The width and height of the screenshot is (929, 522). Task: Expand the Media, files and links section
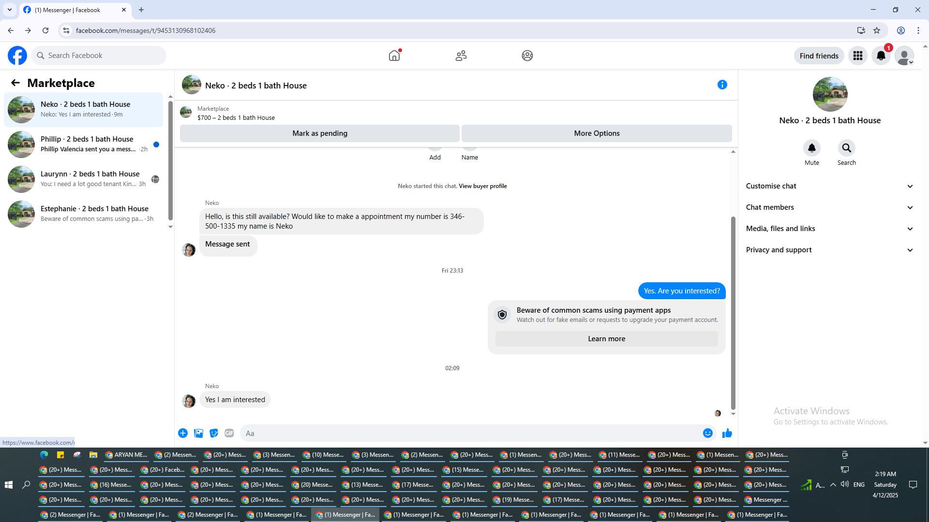830,229
